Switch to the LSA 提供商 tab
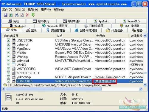This screenshot has height=112, width=149. click(x=129, y=26)
